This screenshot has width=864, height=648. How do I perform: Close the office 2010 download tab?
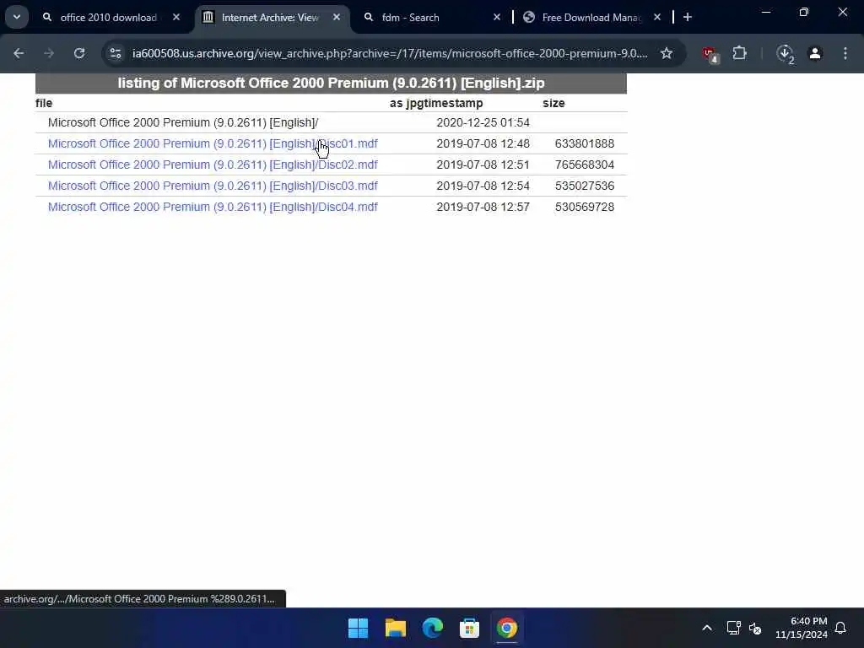point(176,18)
